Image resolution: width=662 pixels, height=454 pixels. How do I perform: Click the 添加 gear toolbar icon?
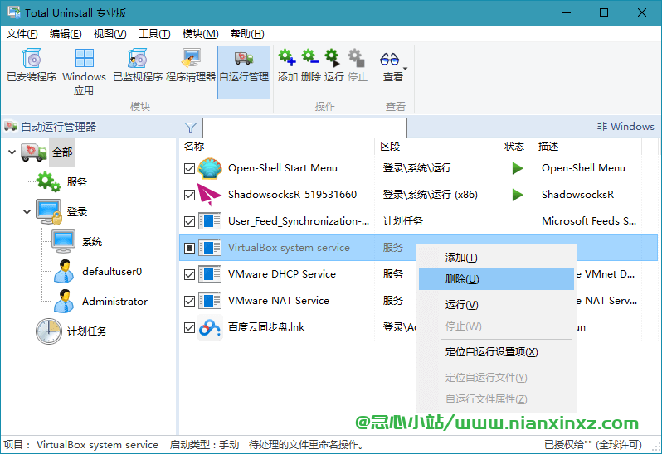pyautogui.click(x=287, y=58)
